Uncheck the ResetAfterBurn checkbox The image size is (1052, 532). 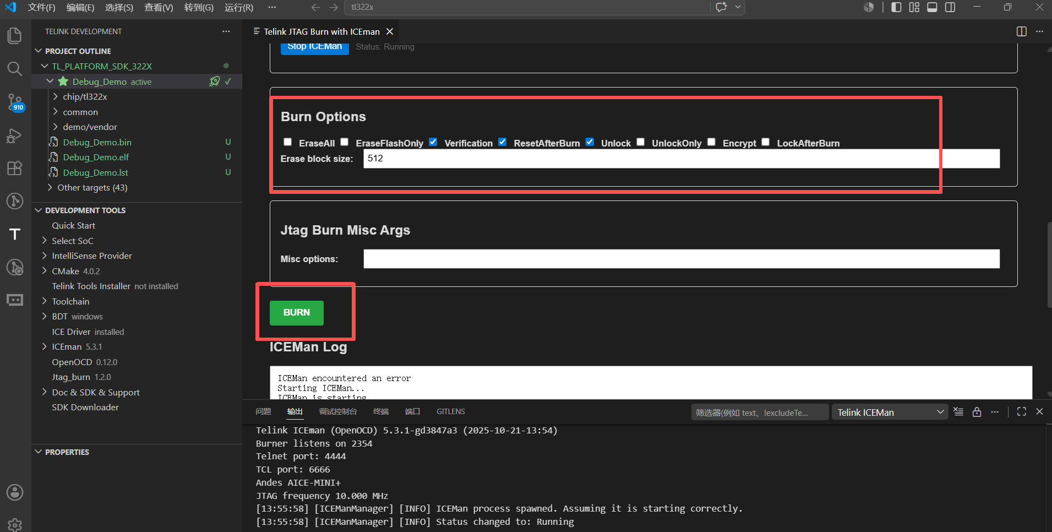[x=503, y=142]
